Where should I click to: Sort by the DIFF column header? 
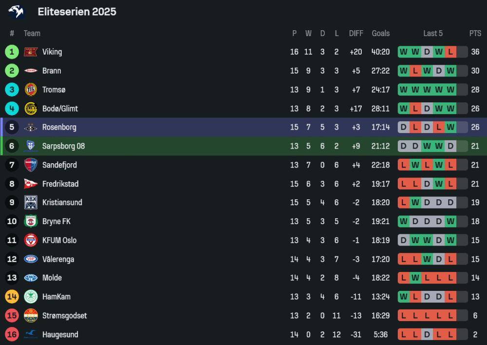click(x=356, y=34)
